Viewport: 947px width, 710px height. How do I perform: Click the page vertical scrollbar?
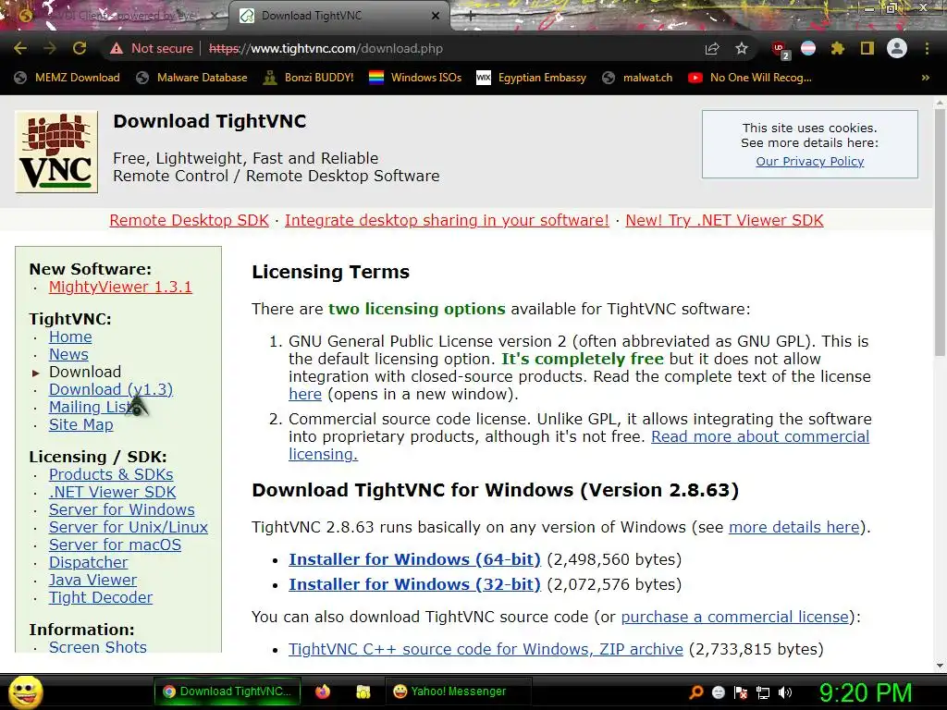(x=940, y=231)
